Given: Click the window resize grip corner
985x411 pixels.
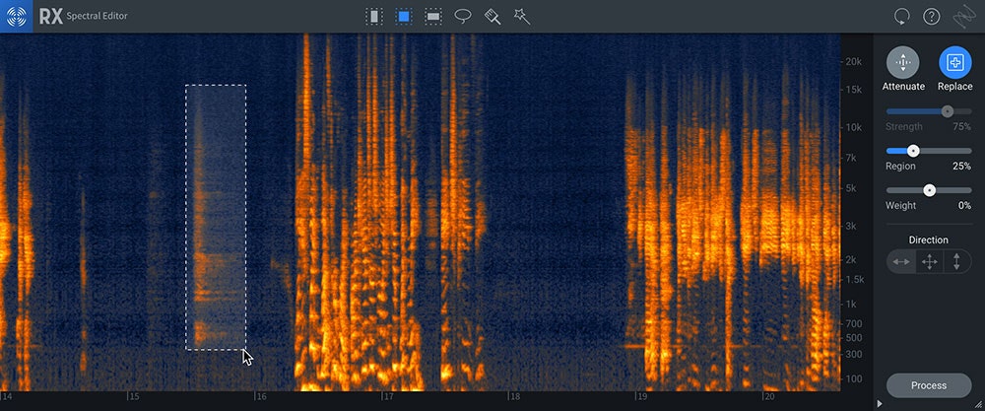Looking at the screenshot, I should click(977, 404).
